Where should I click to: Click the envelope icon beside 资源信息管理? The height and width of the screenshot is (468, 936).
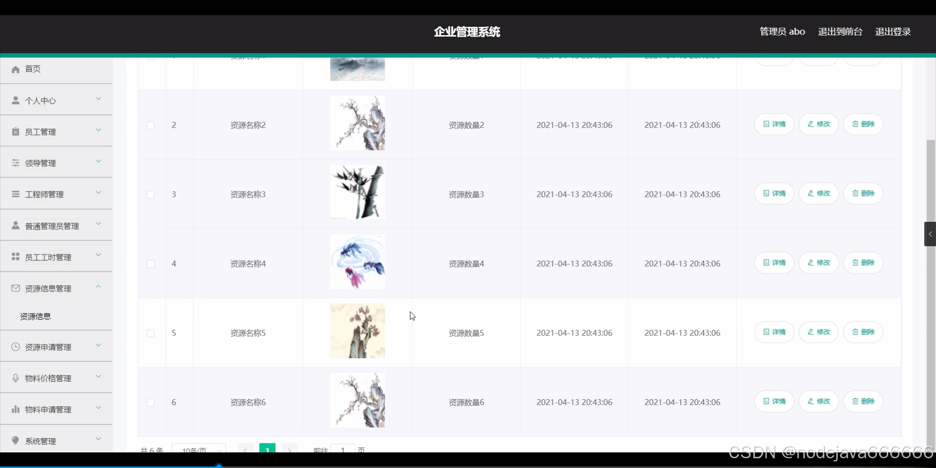pyautogui.click(x=16, y=288)
